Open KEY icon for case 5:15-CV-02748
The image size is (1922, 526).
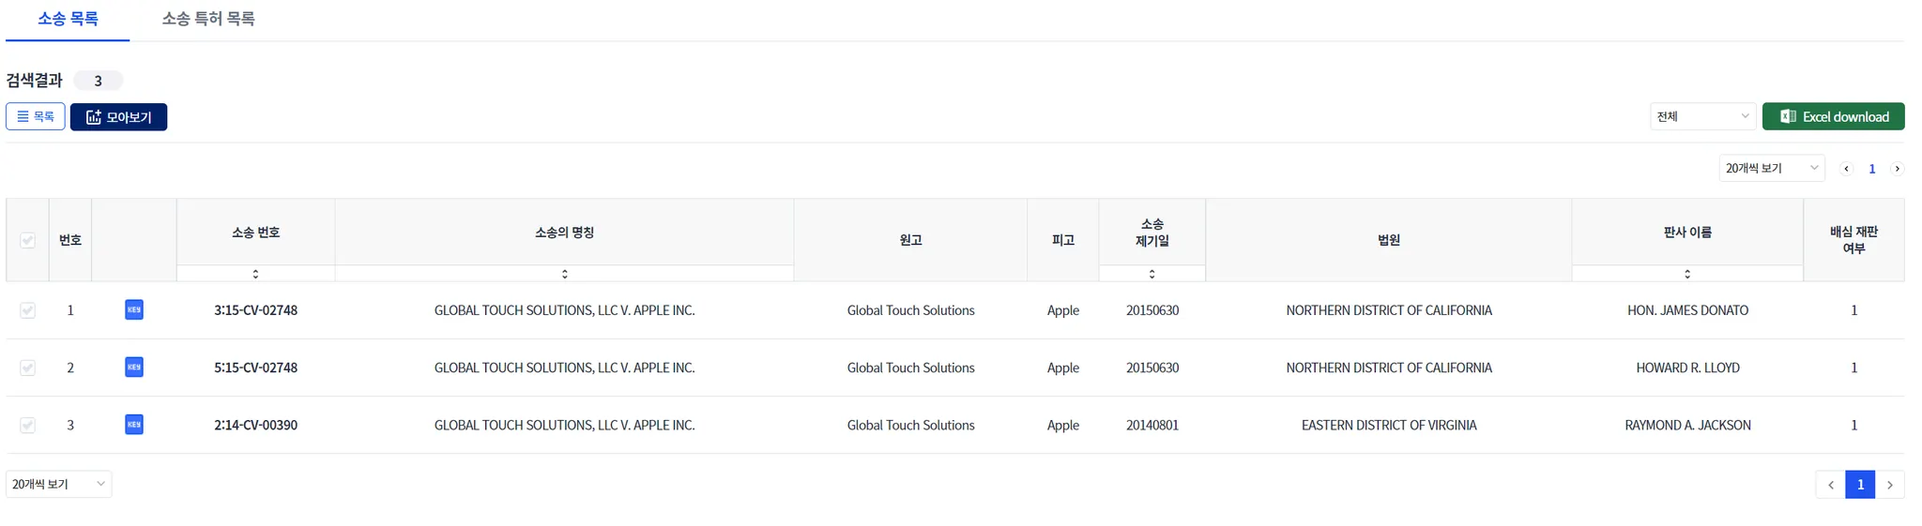click(134, 368)
